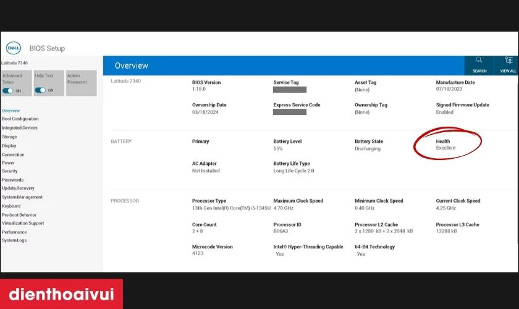Click Manufacture Date 07/10/2023
The height and width of the screenshot is (309, 519).
coord(449,89)
